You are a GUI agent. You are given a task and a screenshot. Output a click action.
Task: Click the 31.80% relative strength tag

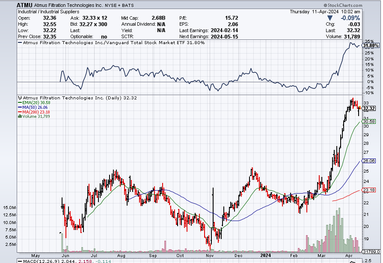click(x=371, y=46)
